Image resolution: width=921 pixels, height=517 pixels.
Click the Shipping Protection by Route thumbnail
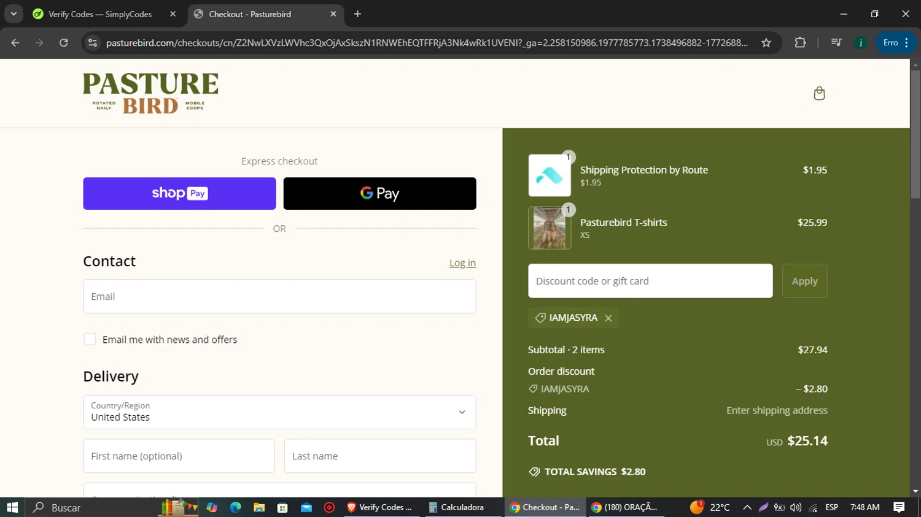pos(550,175)
